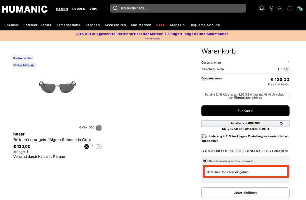The height and width of the screenshot is (200, 306).
Task: Click the HUMANIC logo
Action: (x=25, y=9)
